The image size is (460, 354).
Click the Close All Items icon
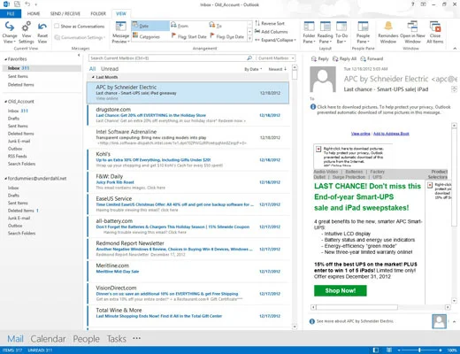click(435, 27)
